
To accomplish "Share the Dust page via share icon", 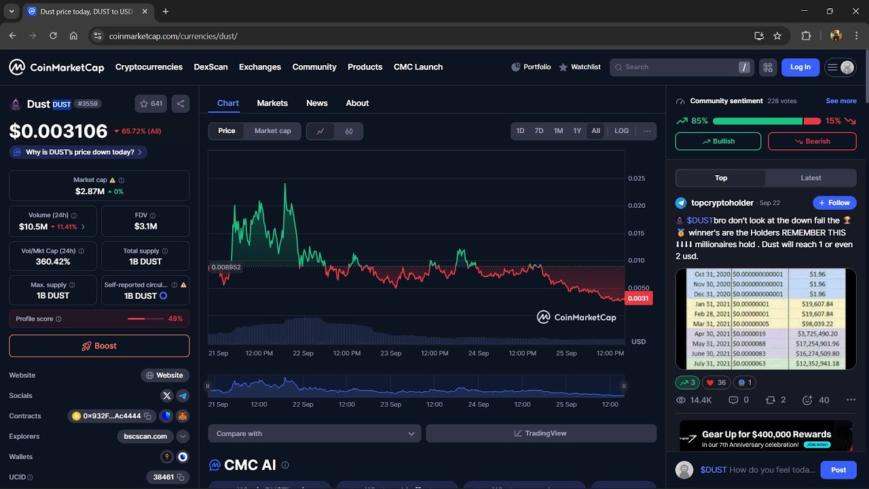I will tap(181, 104).
